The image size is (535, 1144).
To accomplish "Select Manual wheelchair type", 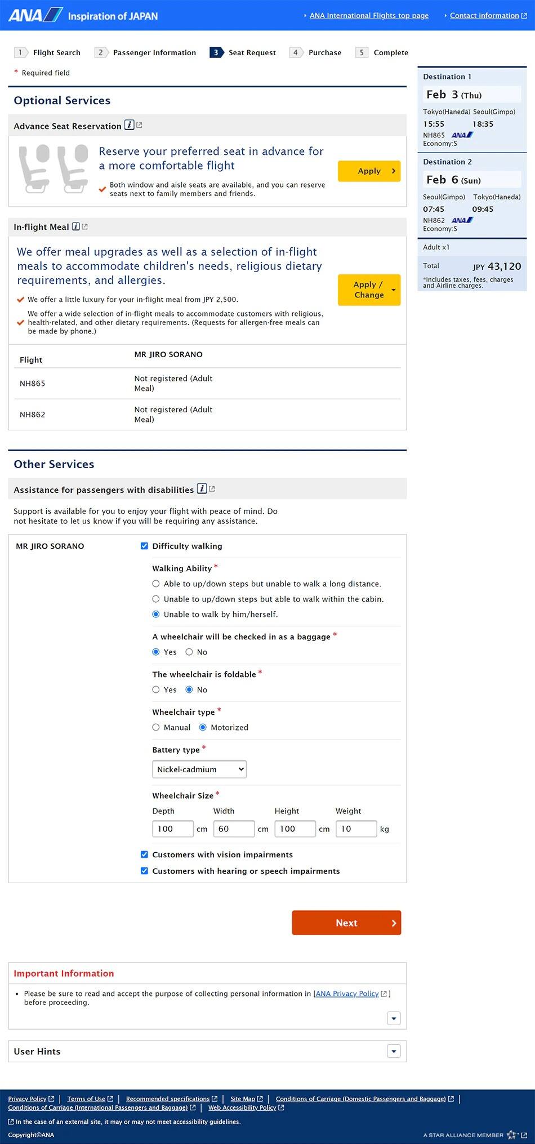I will coord(156,727).
